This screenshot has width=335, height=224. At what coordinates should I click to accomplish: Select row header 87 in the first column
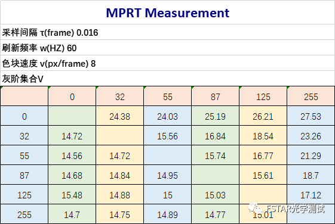tap(24, 175)
